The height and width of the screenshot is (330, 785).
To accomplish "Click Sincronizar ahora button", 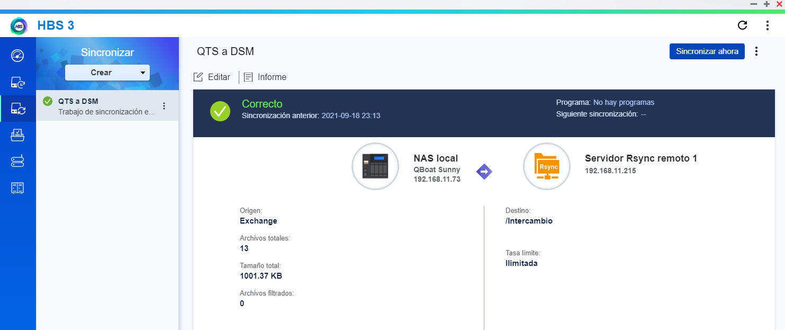I will click(x=707, y=51).
